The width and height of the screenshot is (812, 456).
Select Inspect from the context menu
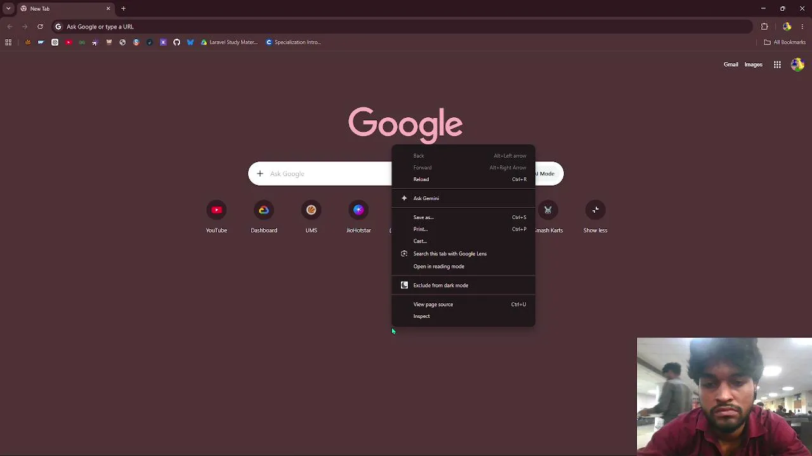(x=463, y=316)
